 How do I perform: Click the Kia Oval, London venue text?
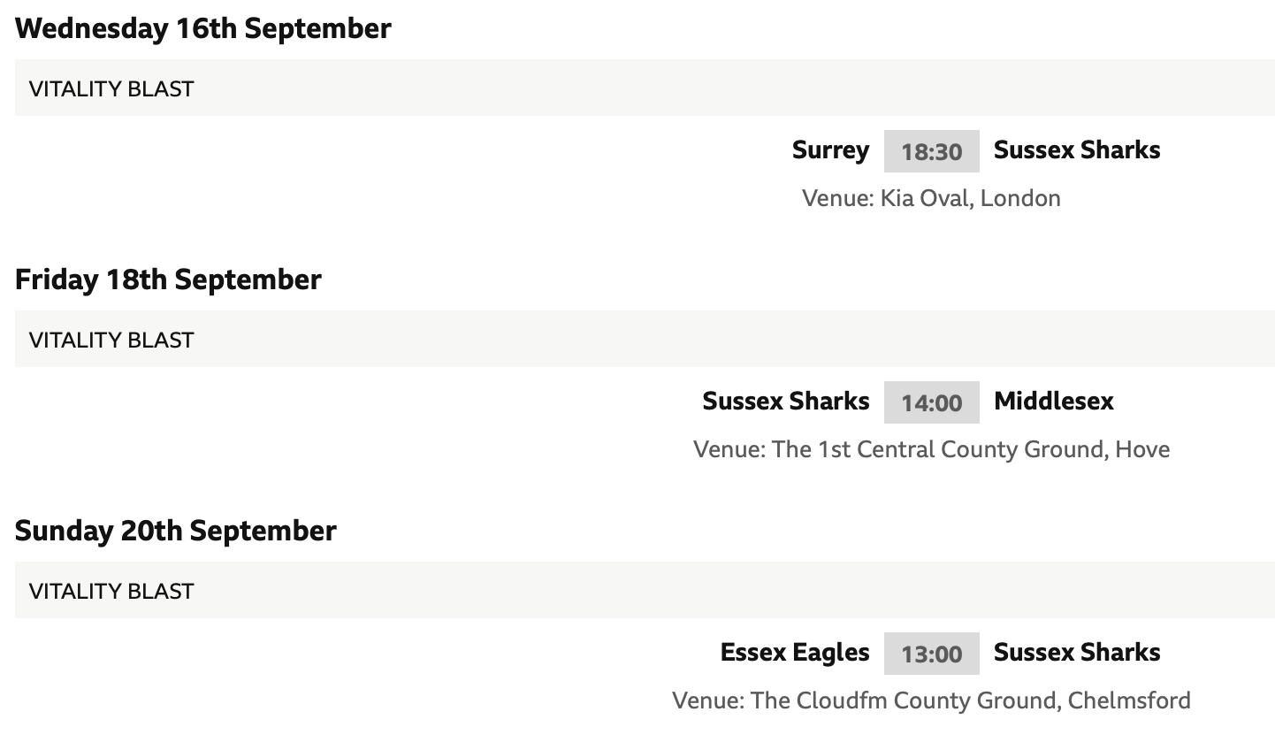tap(970, 197)
